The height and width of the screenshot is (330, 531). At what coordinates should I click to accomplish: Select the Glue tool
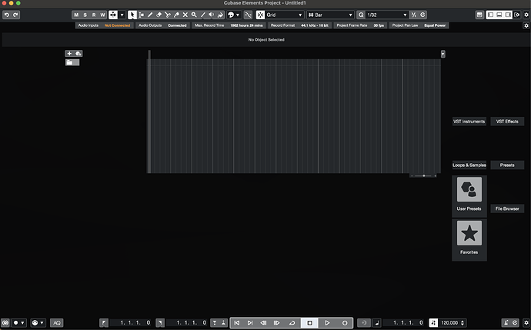pyautogui.click(x=176, y=15)
